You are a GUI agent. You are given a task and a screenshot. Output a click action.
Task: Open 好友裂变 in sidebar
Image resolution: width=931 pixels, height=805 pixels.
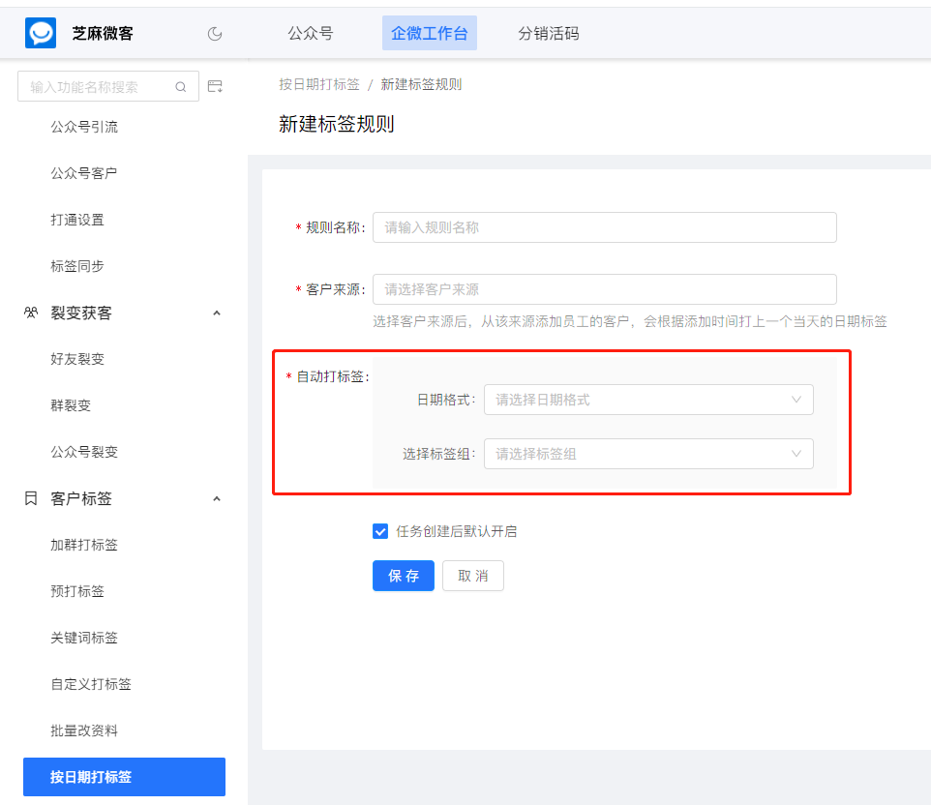(77, 359)
